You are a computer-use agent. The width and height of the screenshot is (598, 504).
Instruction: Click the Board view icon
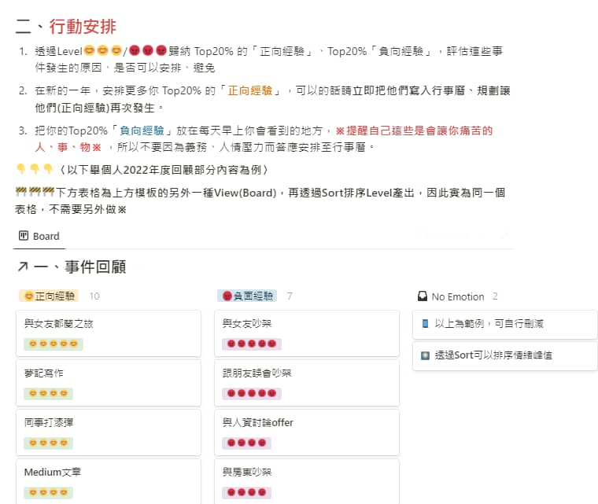coord(24,236)
